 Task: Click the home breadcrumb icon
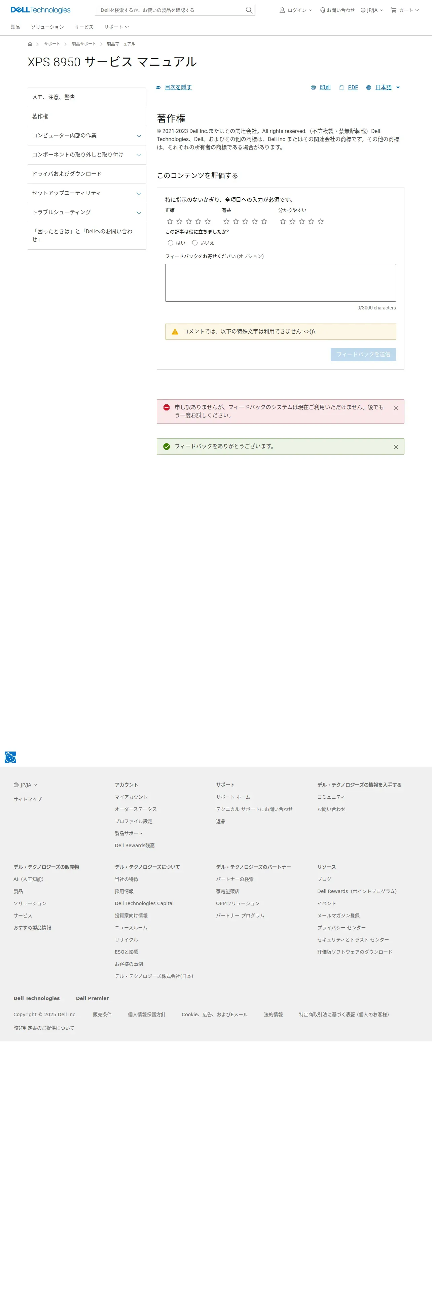coord(30,44)
